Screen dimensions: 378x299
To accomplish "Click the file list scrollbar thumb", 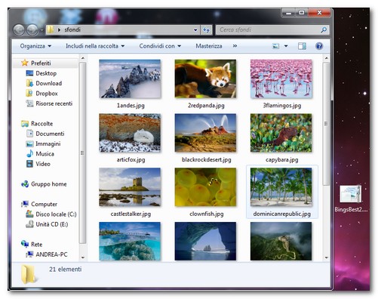I will [326, 123].
